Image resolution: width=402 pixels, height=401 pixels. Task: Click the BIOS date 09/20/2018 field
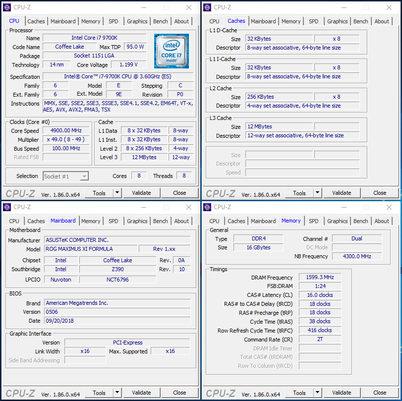(117, 321)
